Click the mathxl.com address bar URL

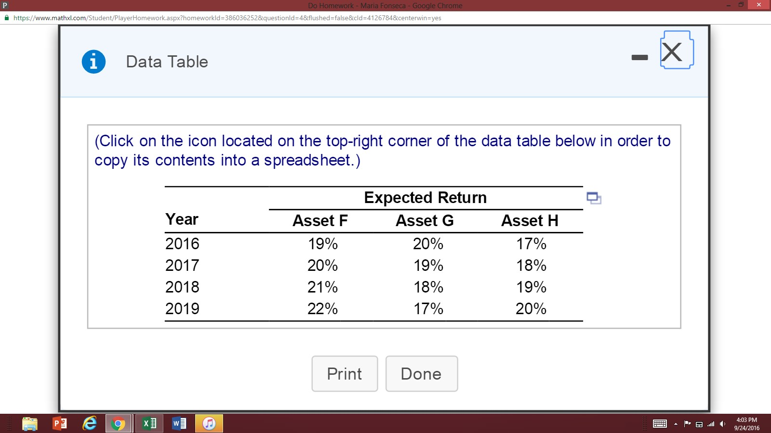coord(226,18)
